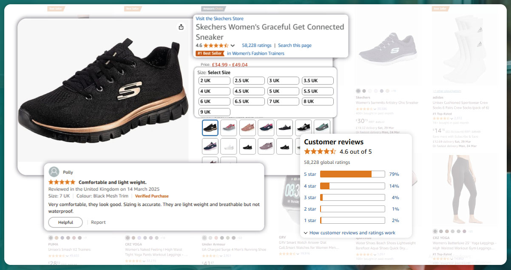Choose the all-white shoe swatch
The image size is (511, 270).
(x=229, y=146)
